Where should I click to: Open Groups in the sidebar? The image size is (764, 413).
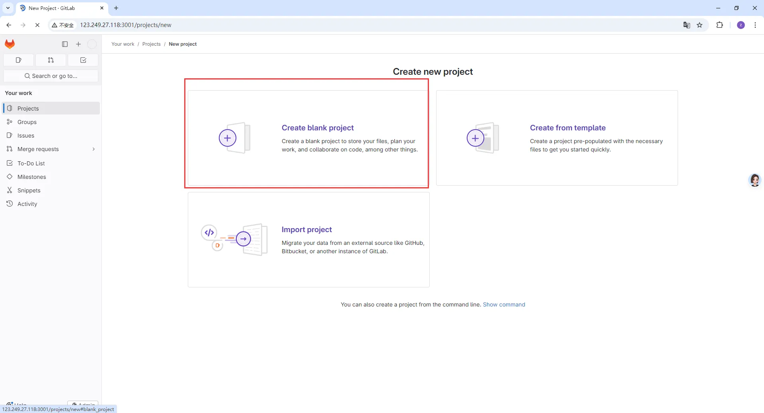pyautogui.click(x=51, y=122)
